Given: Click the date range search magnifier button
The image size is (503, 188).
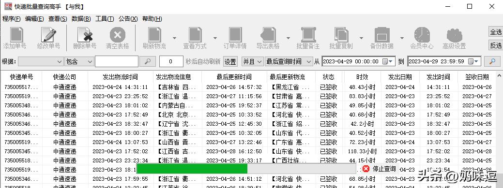Looking at the screenshot, I should (x=492, y=61).
